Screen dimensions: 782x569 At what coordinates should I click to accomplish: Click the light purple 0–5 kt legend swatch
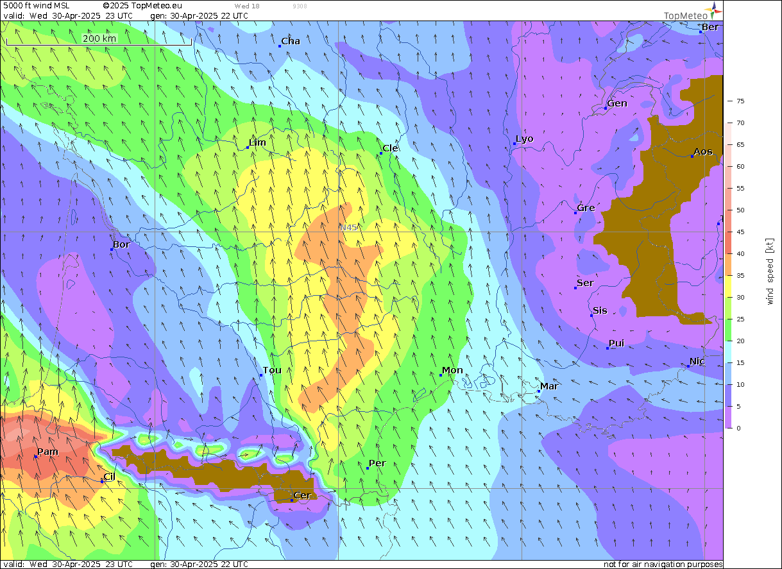pos(729,417)
